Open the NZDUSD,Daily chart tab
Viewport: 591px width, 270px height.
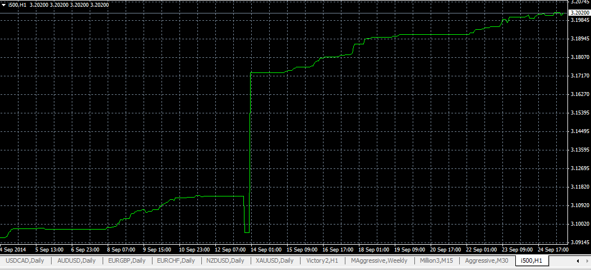click(x=225, y=260)
